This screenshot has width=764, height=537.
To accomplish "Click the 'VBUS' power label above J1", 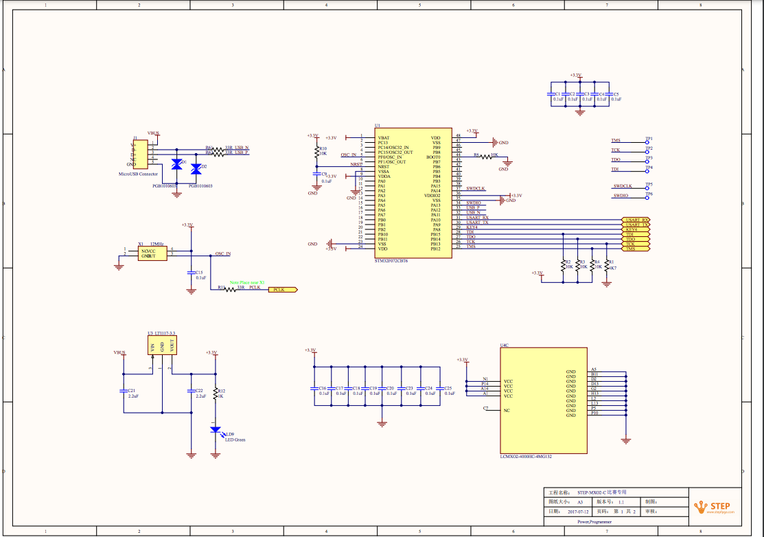I will pyautogui.click(x=153, y=133).
